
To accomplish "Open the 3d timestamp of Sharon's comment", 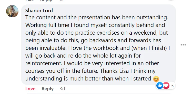I will pos(62,89).
